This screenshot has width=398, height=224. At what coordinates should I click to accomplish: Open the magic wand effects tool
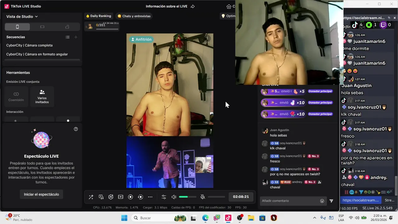tap(91, 197)
